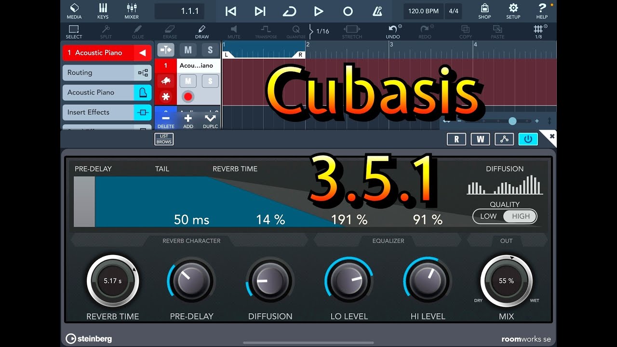Click the Pre-Delay knob
This screenshot has width=617, height=347.
(191, 281)
